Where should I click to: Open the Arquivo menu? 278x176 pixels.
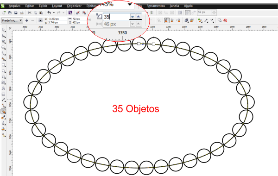coord(14,6)
